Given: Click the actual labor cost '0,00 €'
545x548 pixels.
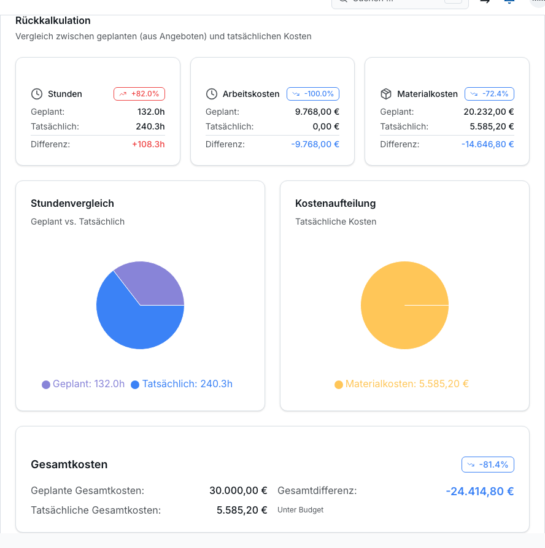Looking at the screenshot, I should pyautogui.click(x=326, y=126).
